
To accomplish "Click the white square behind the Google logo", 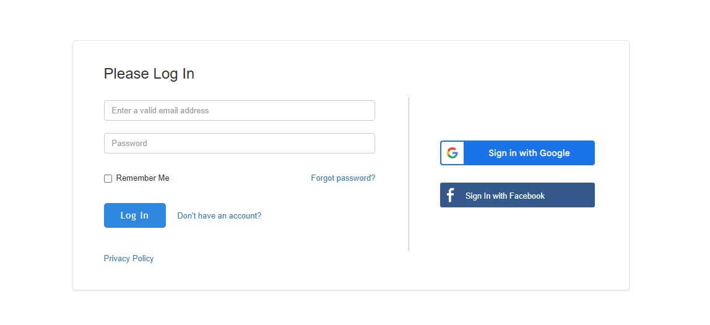I will 452,153.
